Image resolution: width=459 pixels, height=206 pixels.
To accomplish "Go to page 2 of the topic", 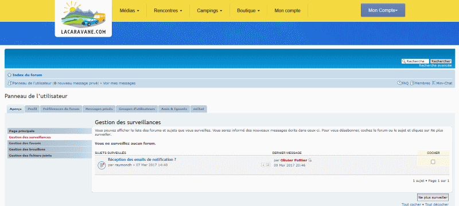I will pyautogui.click(x=268, y=165).
